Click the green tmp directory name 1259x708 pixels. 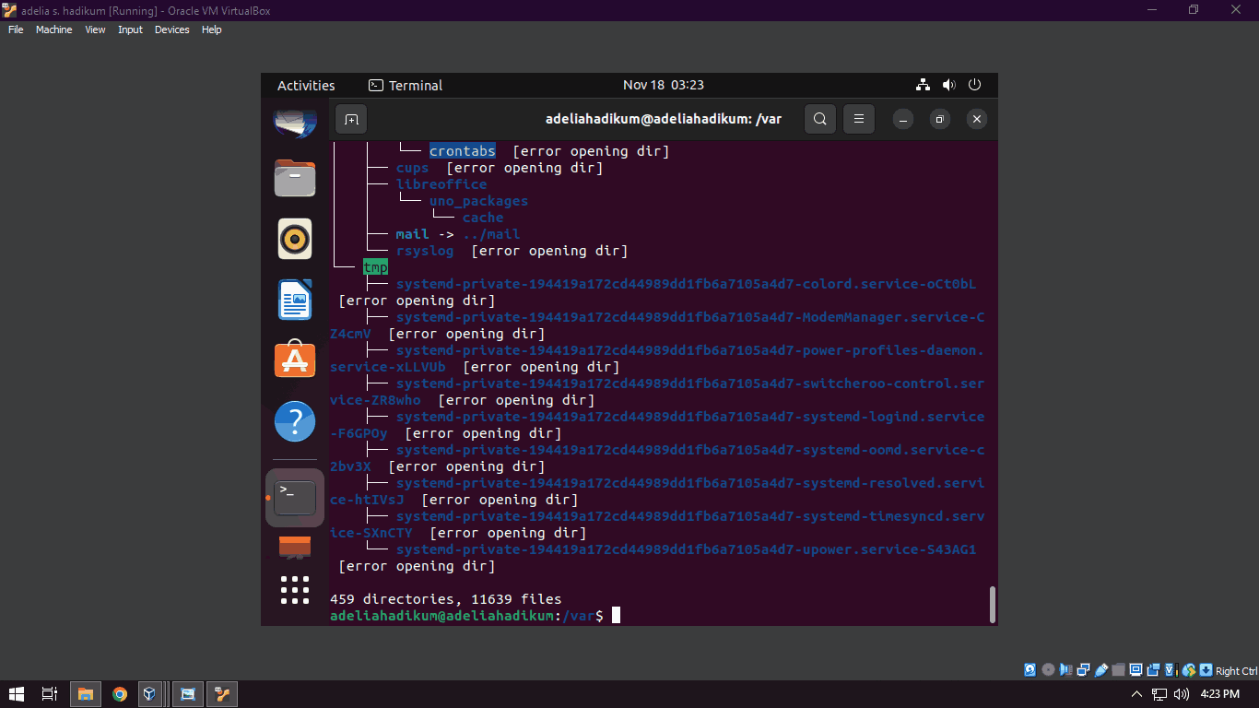pos(375,267)
